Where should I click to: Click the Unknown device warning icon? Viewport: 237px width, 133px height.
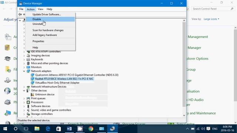pos(32,95)
